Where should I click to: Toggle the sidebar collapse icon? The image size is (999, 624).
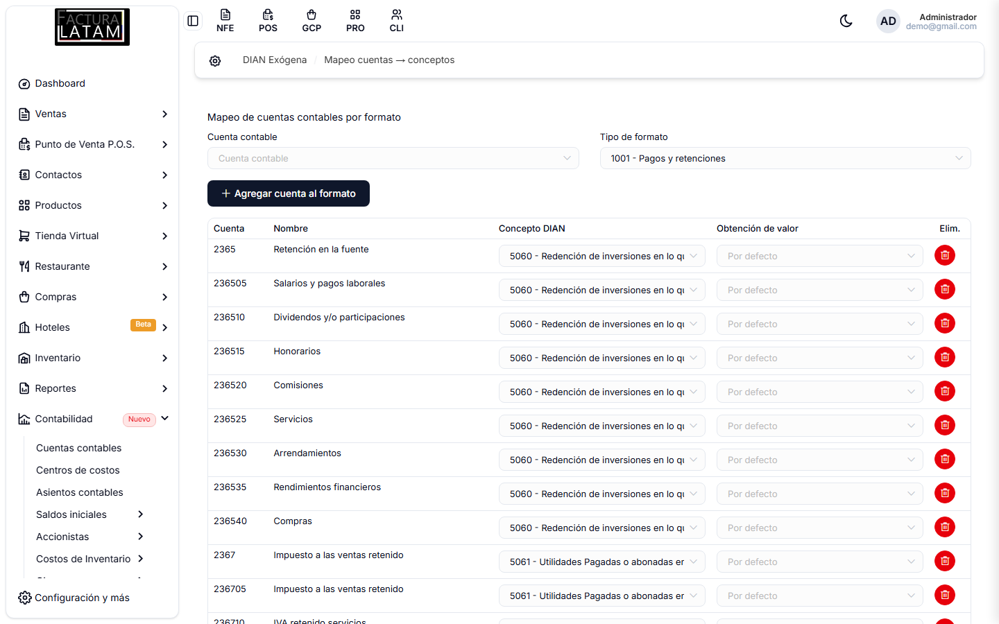point(193,21)
